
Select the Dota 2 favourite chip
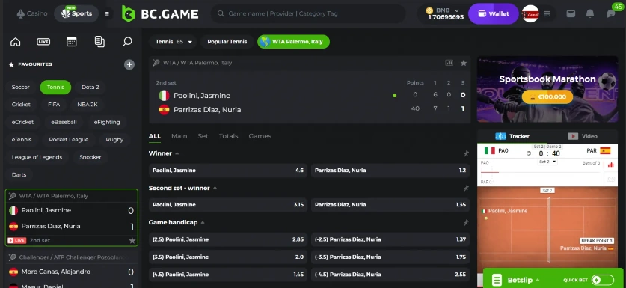(90, 87)
